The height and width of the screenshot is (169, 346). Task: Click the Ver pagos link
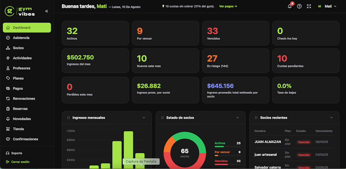tap(228, 6)
